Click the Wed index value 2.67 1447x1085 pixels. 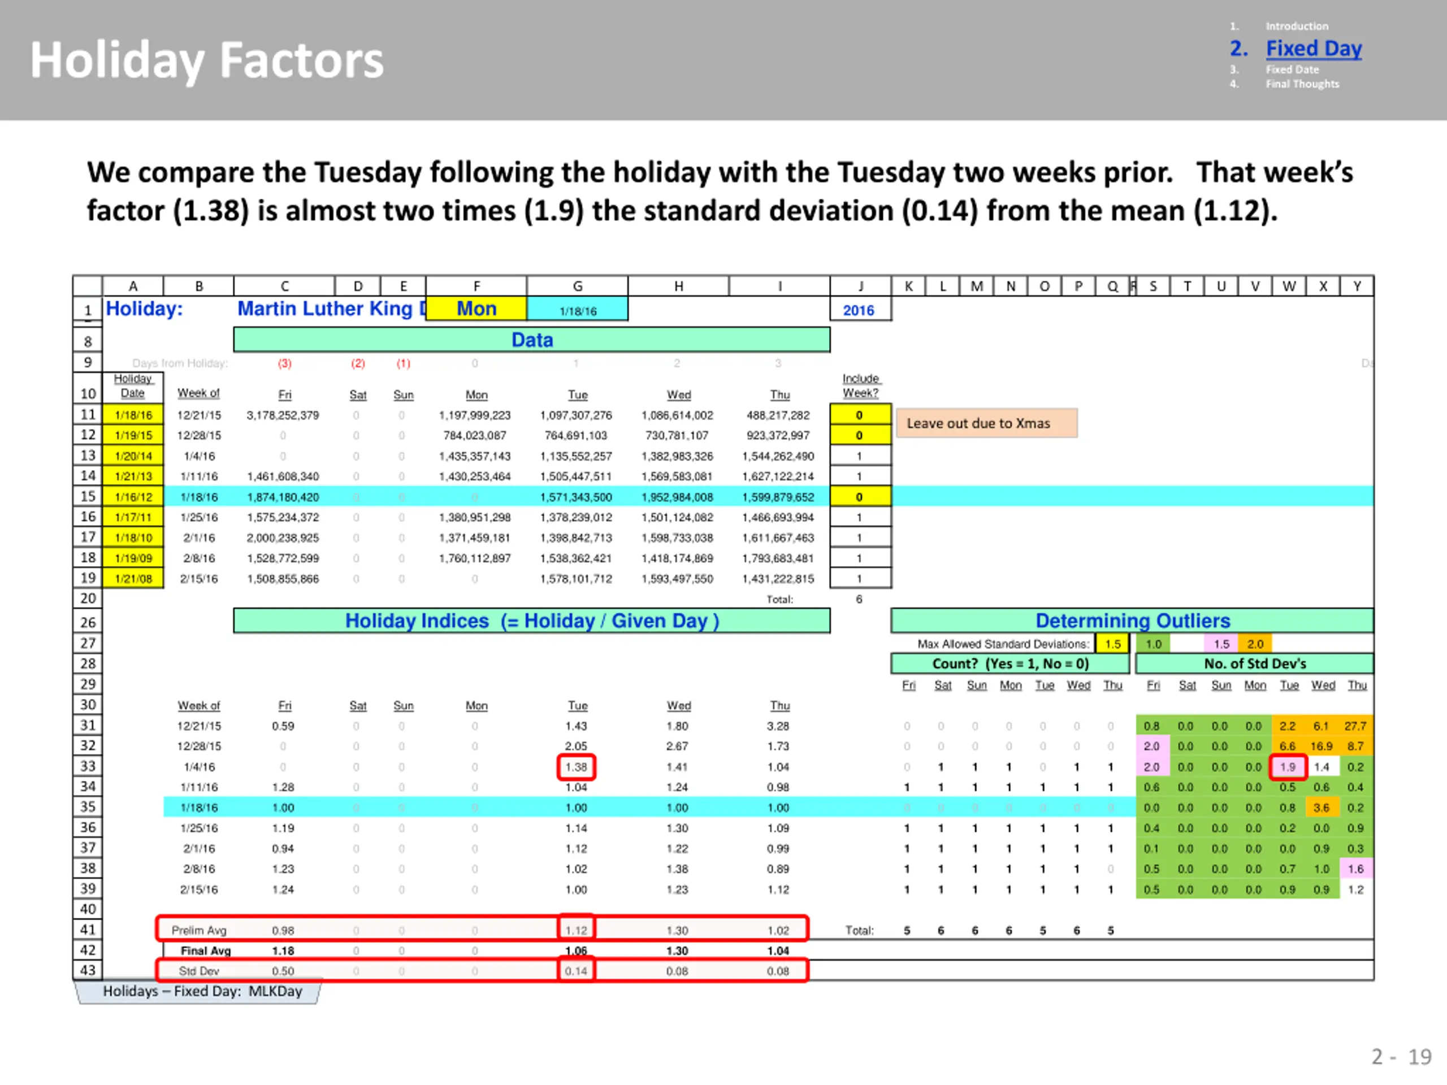[x=677, y=747]
